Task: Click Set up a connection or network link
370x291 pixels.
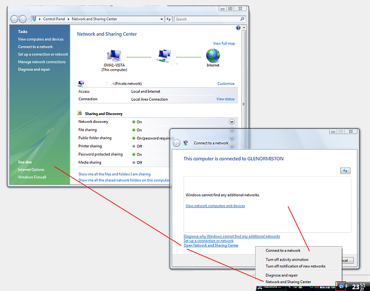Action: point(208,241)
